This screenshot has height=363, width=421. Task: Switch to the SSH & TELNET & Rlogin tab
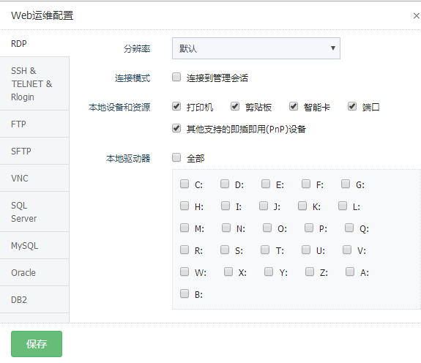(34, 83)
